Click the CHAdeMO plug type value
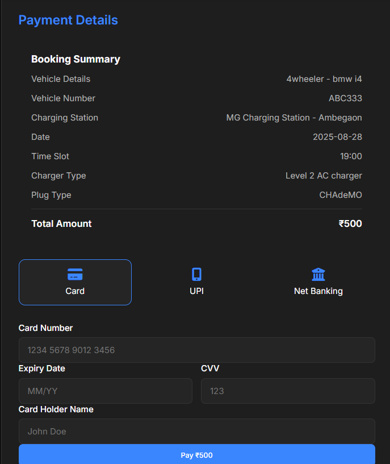This screenshot has height=464, width=390. (x=341, y=195)
